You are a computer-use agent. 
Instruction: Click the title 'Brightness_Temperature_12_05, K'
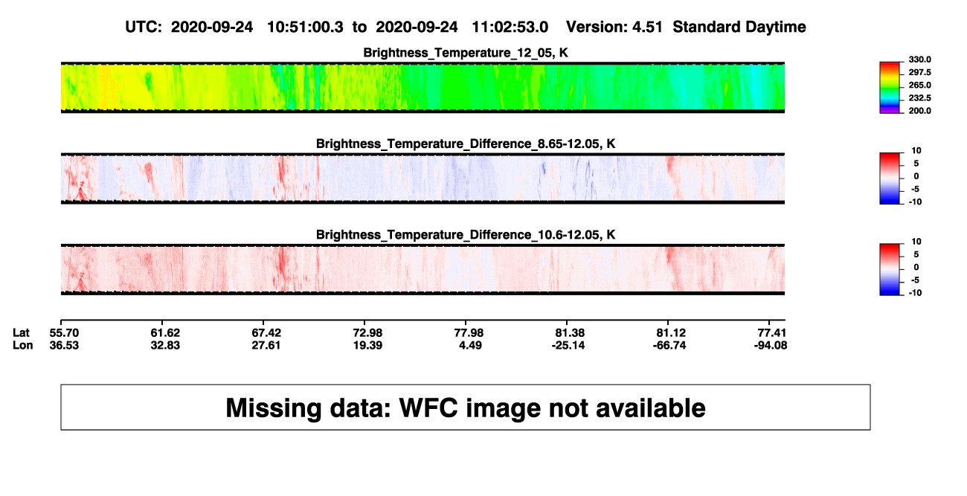pyautogui.click(x=466, y=53)
